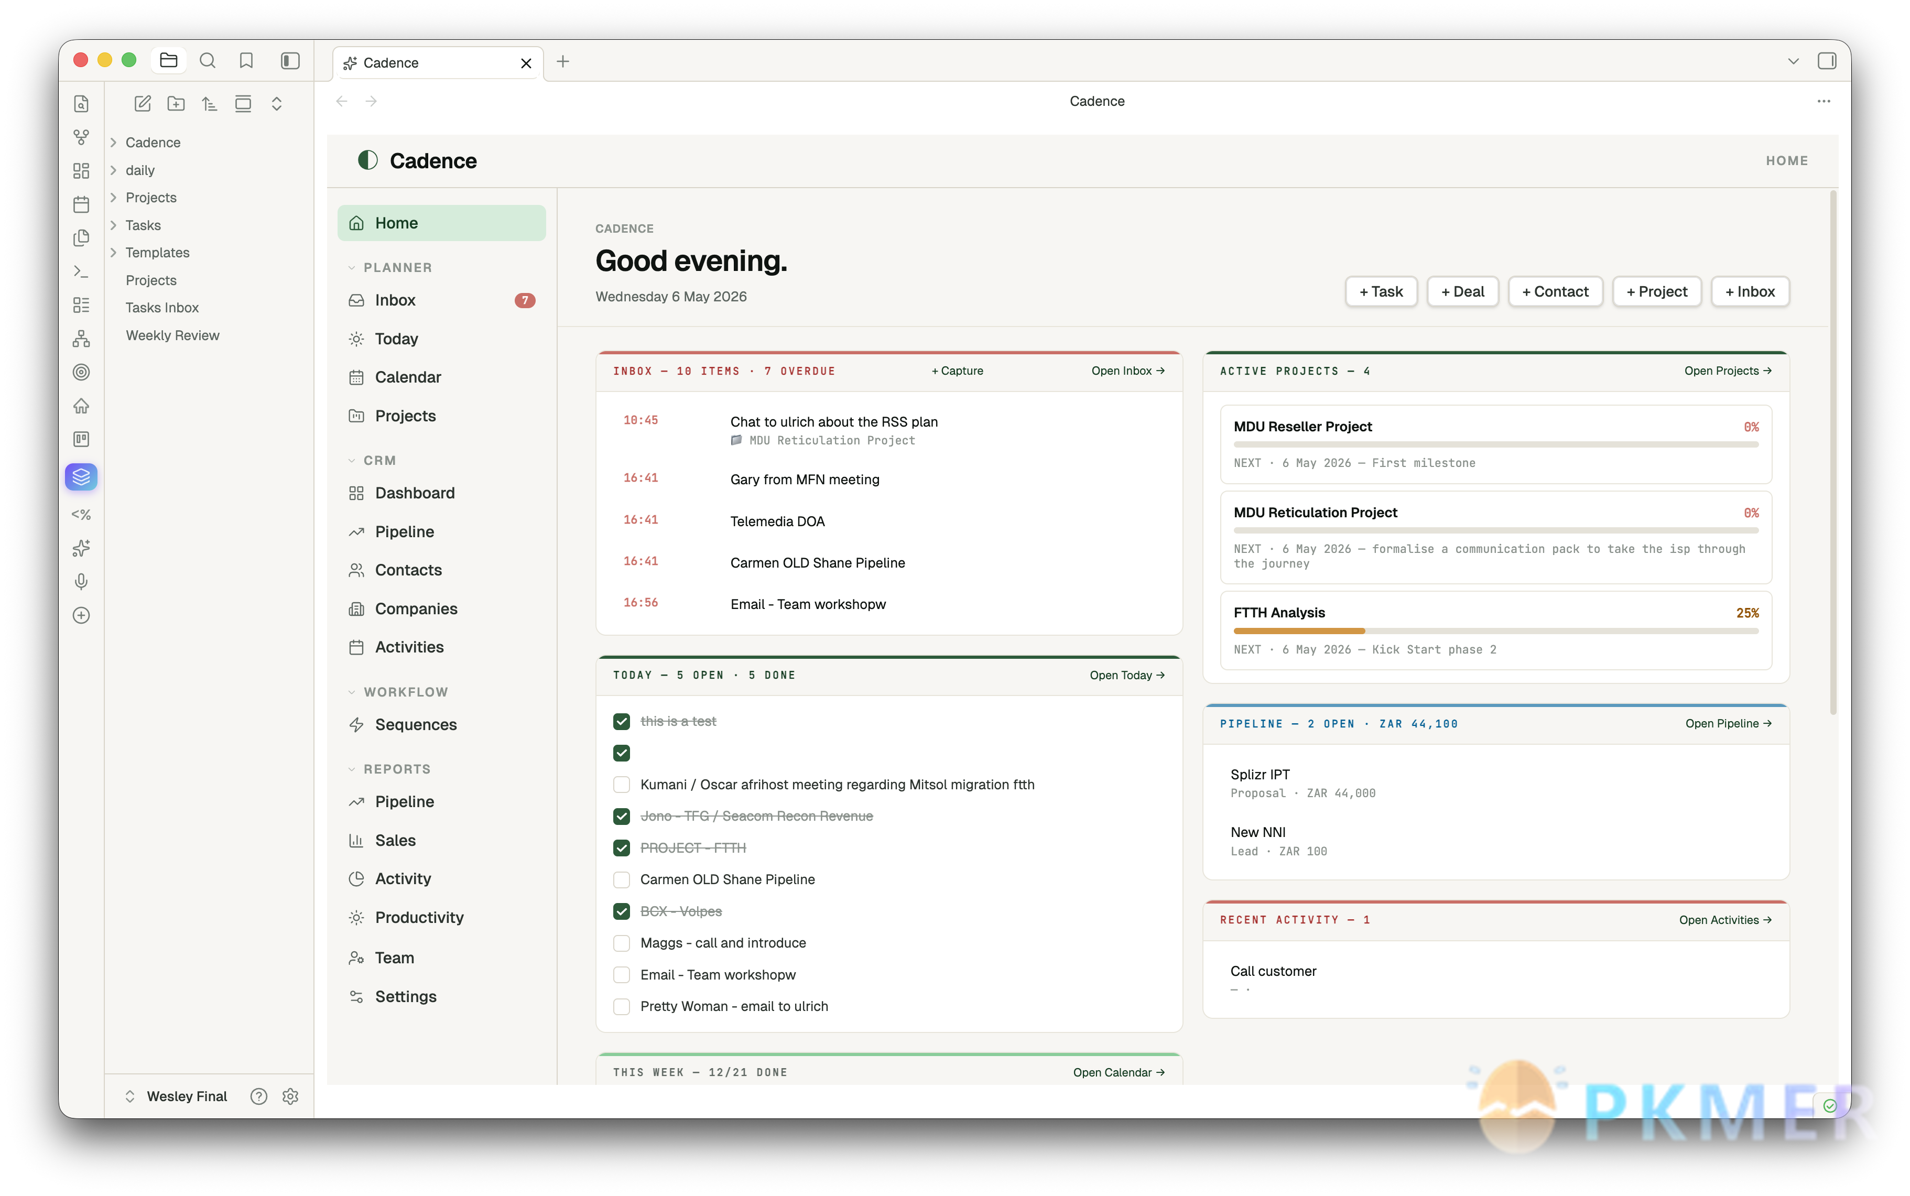Navigate back with the left arrow
Screen dimensions: 1910x1196
(342, 101)
